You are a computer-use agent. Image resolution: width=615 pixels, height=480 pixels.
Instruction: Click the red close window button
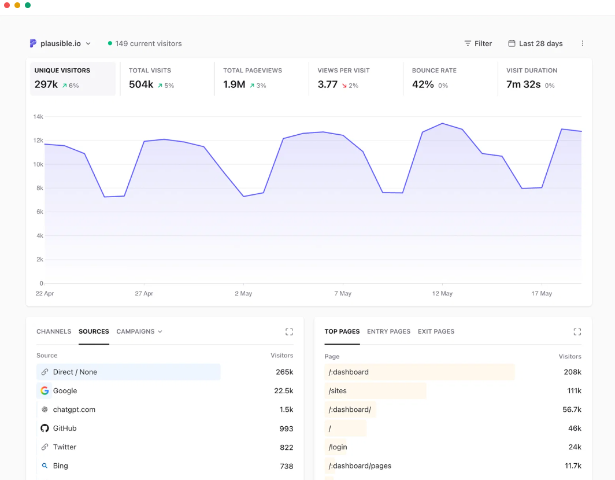pyautogui.click(x=7, y=5)
